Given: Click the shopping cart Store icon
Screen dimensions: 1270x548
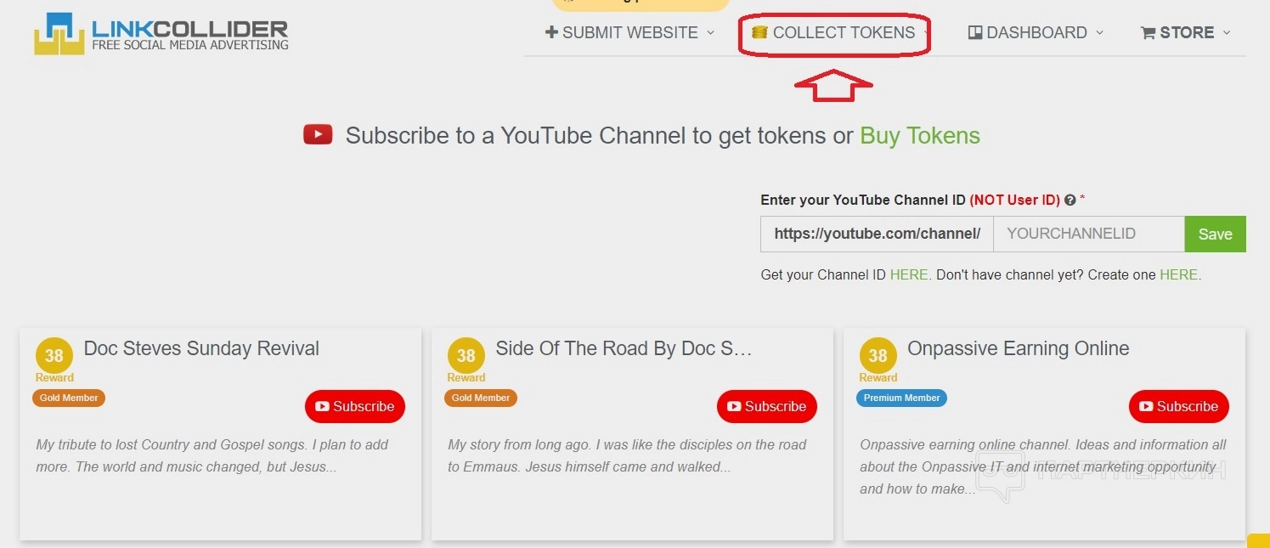Looking at the screenshot, I should coord(1148,33).
